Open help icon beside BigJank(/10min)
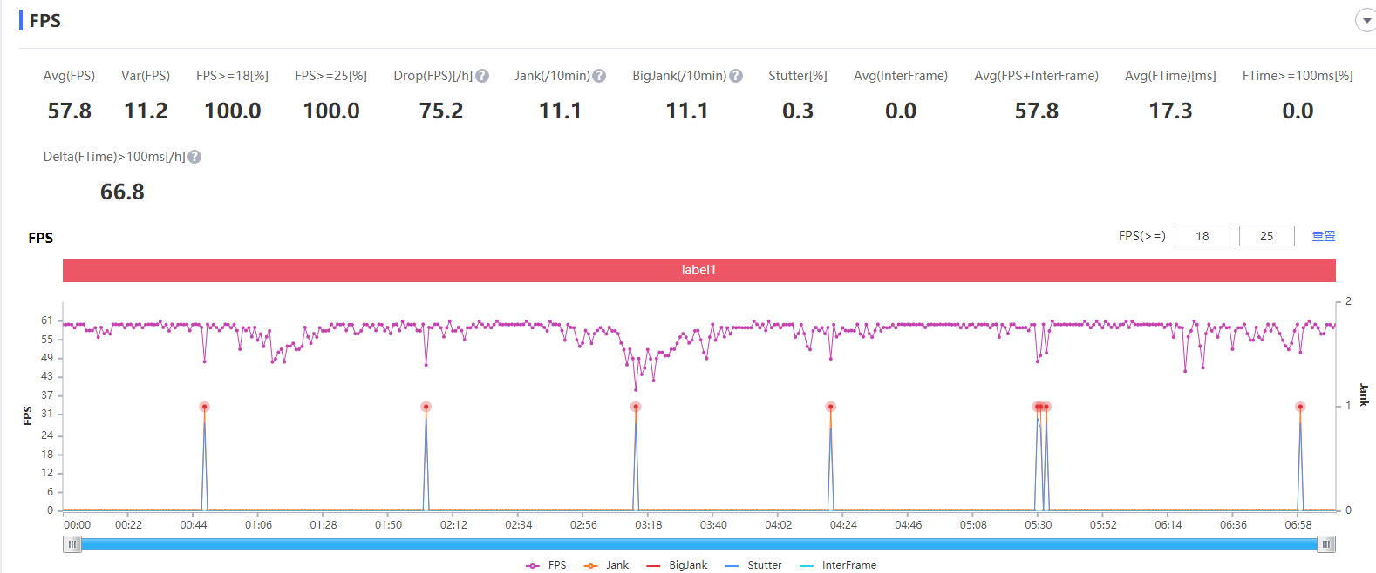The width and height of the screenshot is (1376, 573). tap(736, 76)
